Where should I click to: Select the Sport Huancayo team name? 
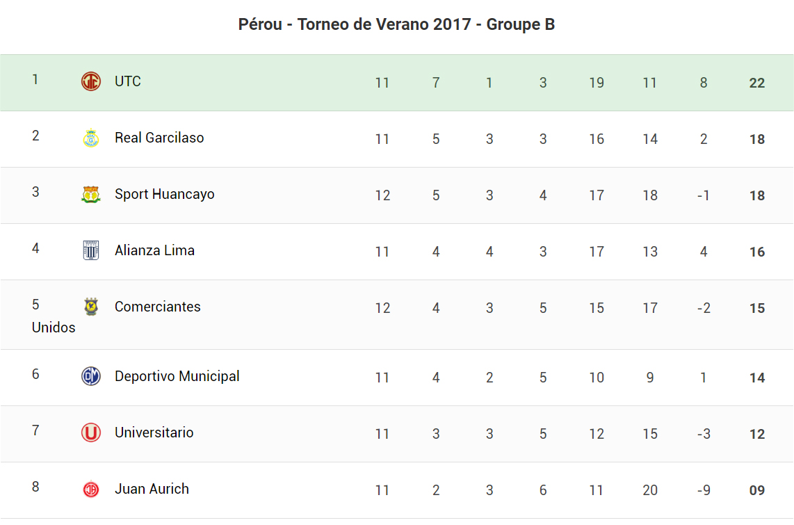(164, 194)
